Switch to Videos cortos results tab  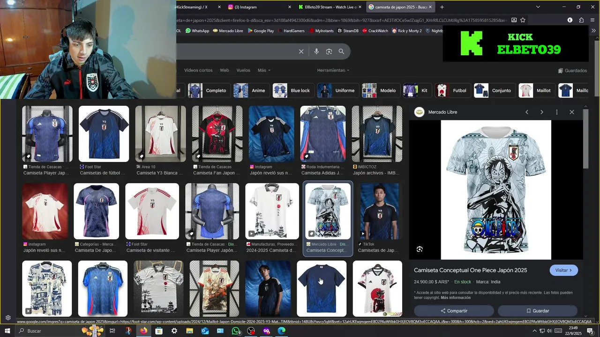point(198,70)
